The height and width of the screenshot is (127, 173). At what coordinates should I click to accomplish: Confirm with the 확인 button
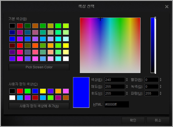pyautogui.click(x=133, y=120)
